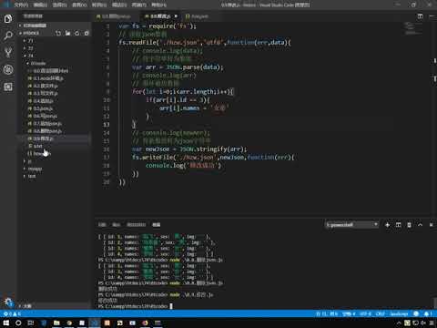Screen dimensions: 437x328
Task: Open File Explorer from the taskbar
Action: pyautogui.click(x=56, y=323)
